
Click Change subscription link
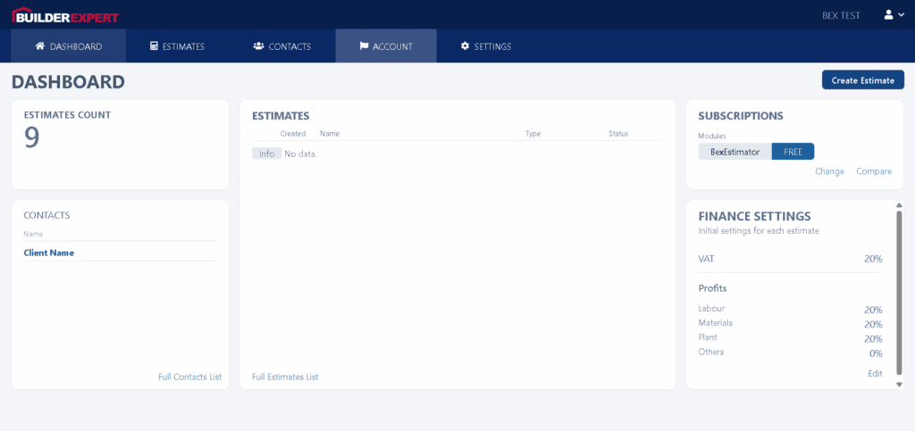click(x=829, y=171)
